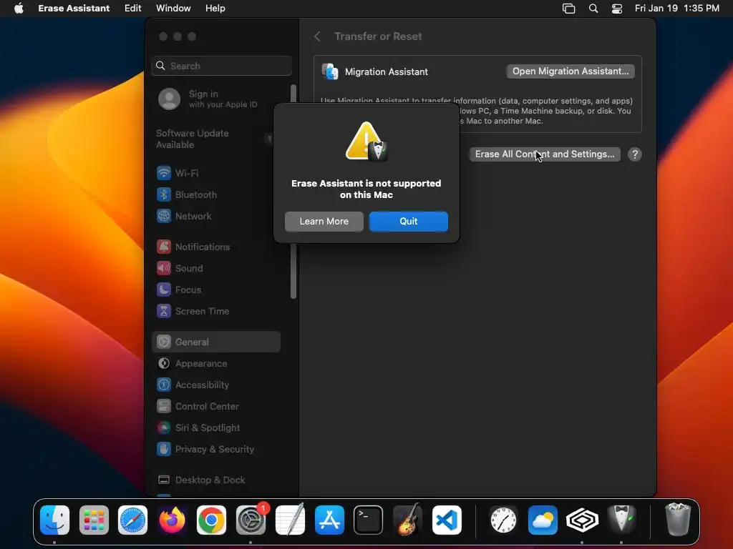
Task: Open the Edit menu
Action: (x=132, y=9)
